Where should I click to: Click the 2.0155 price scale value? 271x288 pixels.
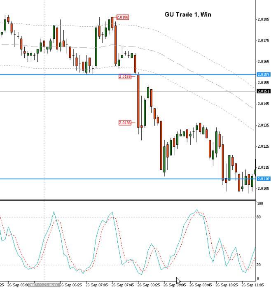click(263, 83)
